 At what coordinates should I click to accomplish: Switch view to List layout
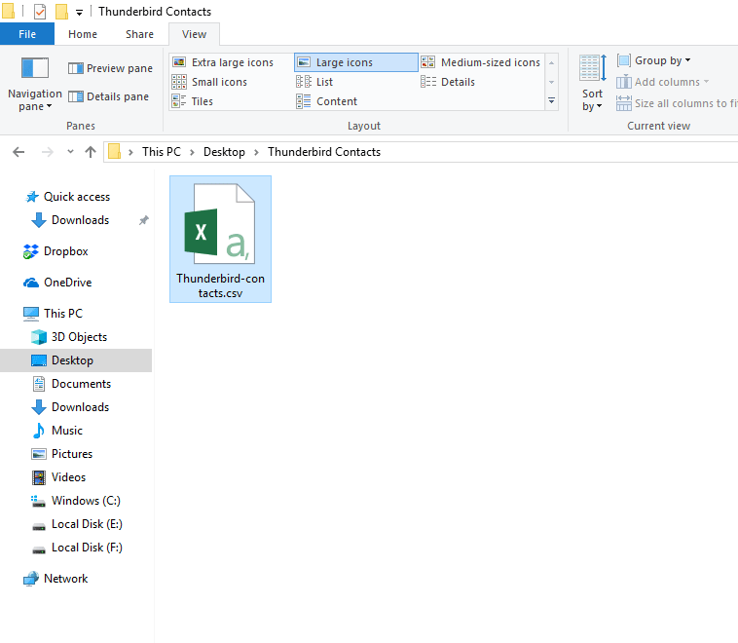(314, 82)
